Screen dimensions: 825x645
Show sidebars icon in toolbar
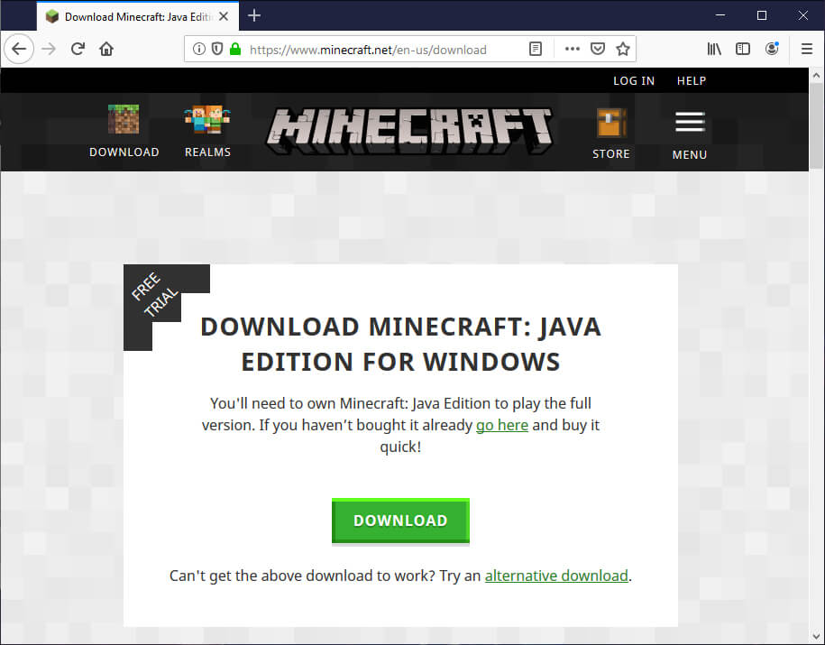(743, 49)
